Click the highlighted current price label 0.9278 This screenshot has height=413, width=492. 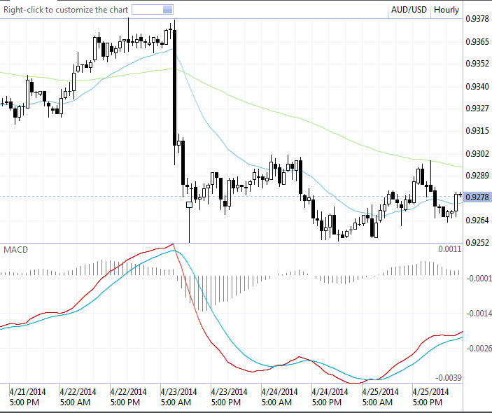click(x=477, y=197)
